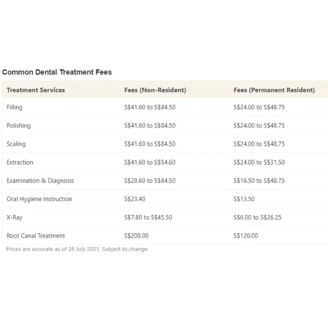Viewport: 328px width, 328px height.
Task: Click the S$7.80 to S$45.50 X-Ray fee
Action: pos(148,217)
